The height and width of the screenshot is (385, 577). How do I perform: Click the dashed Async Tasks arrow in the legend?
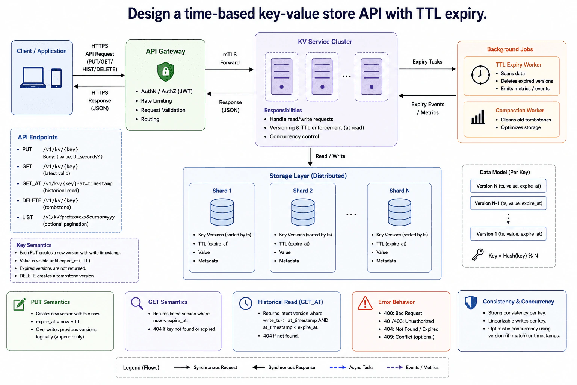click(x=338, y=367)
